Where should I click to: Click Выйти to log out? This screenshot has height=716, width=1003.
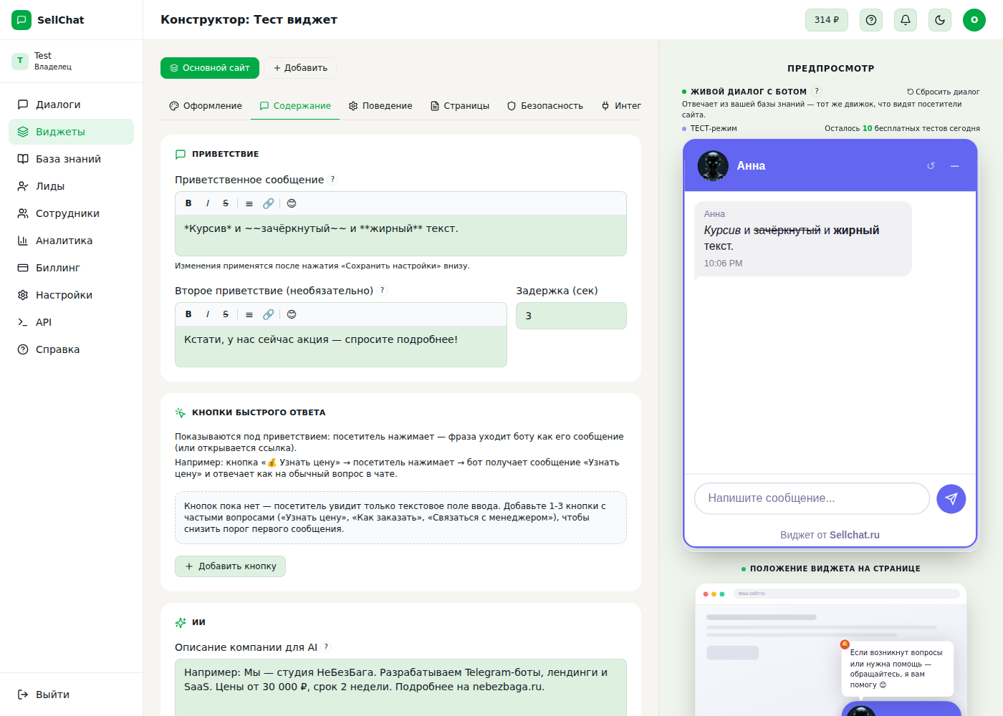click(71, 695)
